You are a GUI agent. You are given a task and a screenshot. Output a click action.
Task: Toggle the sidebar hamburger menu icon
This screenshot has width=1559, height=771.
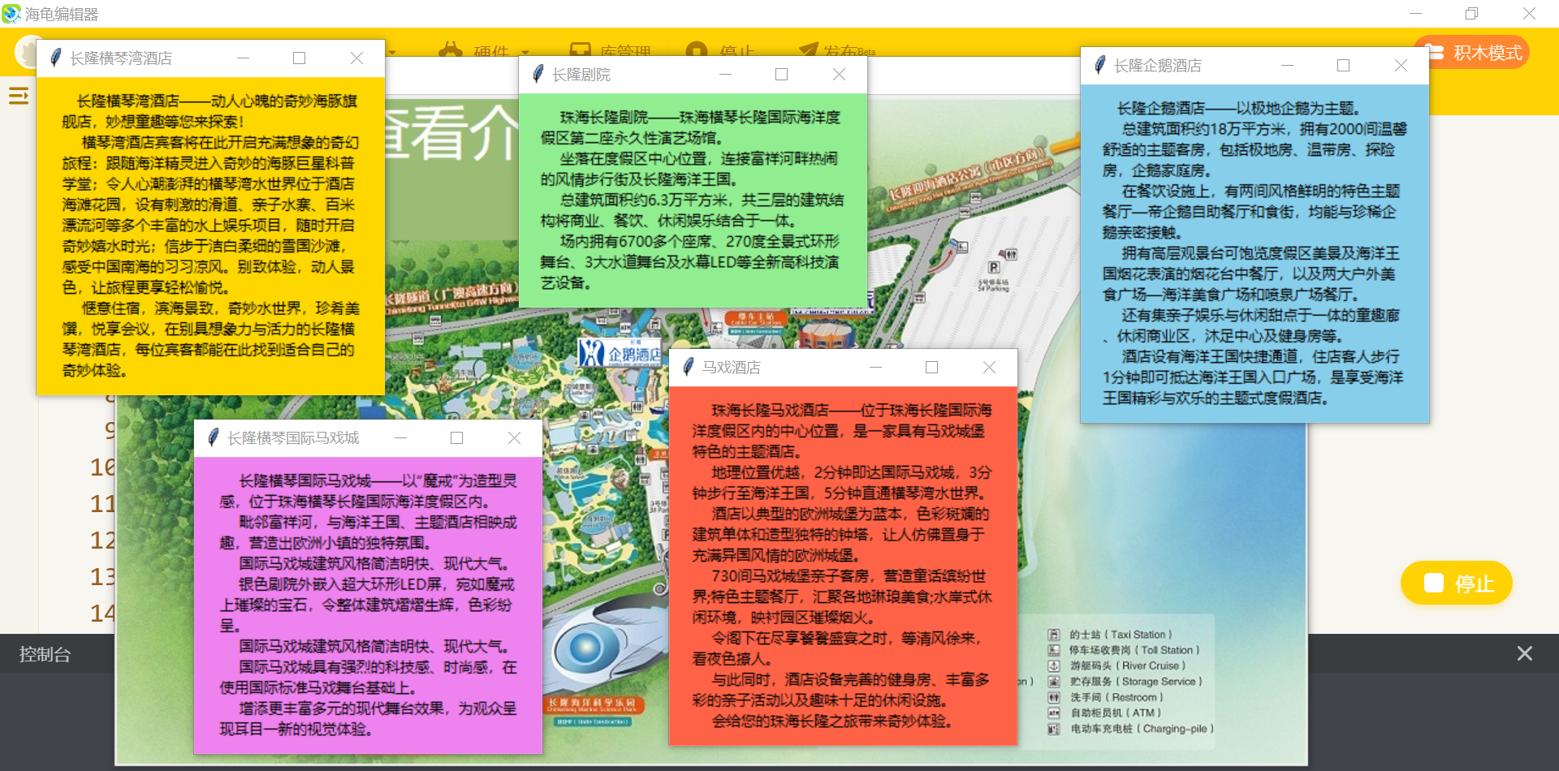click(x=19, y=97)
